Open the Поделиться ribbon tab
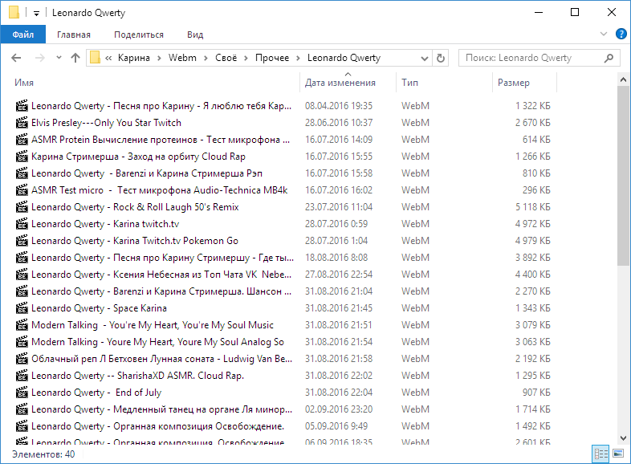 click(x=139, y=35)
